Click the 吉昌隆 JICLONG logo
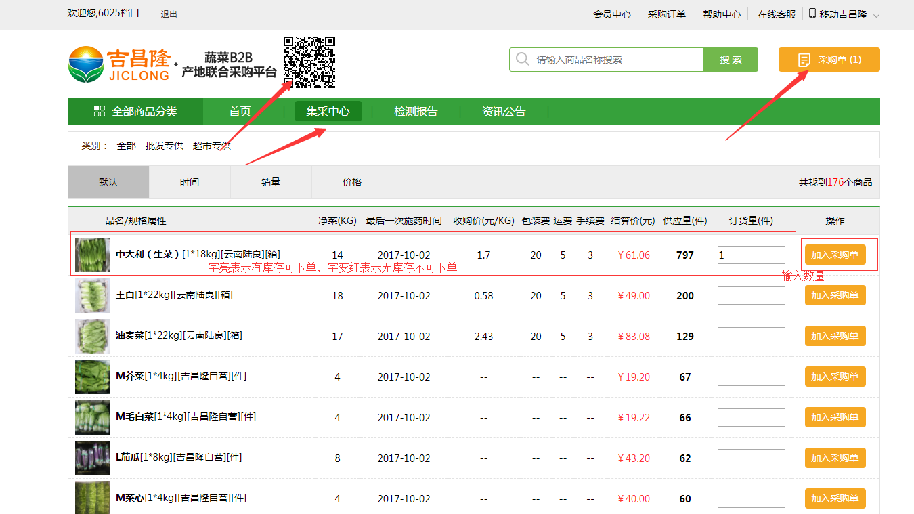914x514 pixels. click(118, 64)
